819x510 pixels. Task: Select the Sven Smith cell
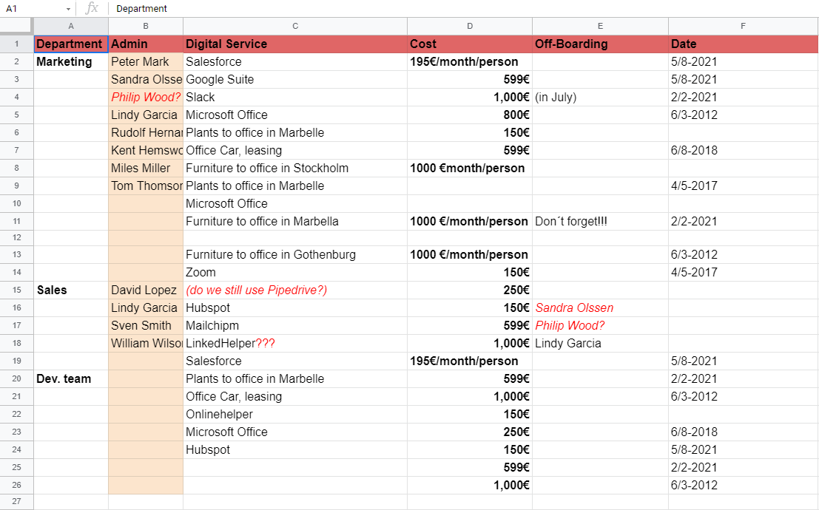[x=146, y=326]
